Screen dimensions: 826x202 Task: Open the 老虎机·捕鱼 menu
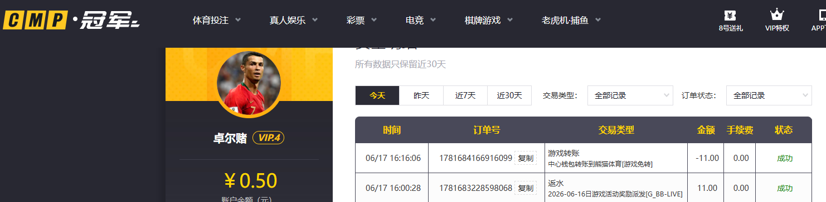coord(565,21)
